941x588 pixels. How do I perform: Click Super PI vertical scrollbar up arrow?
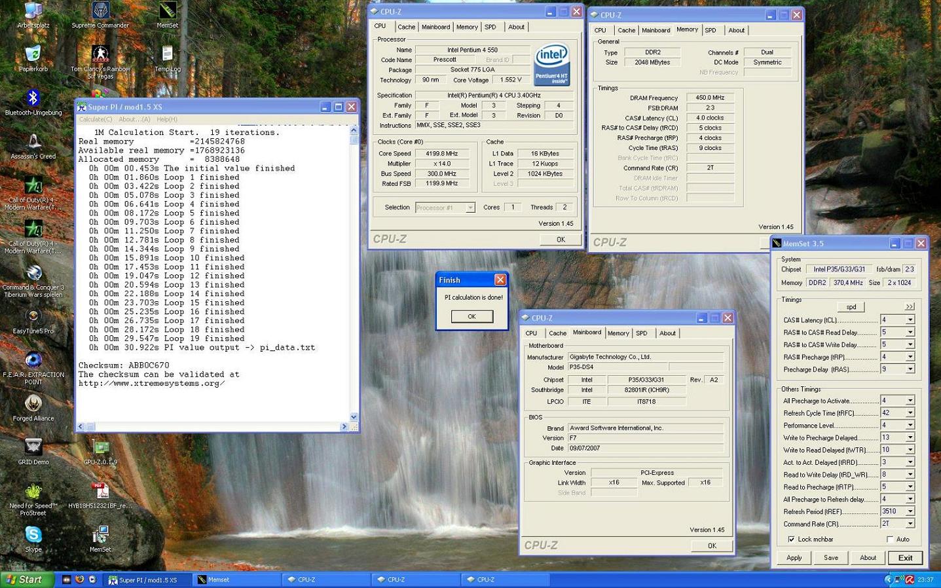click(354, 130)
